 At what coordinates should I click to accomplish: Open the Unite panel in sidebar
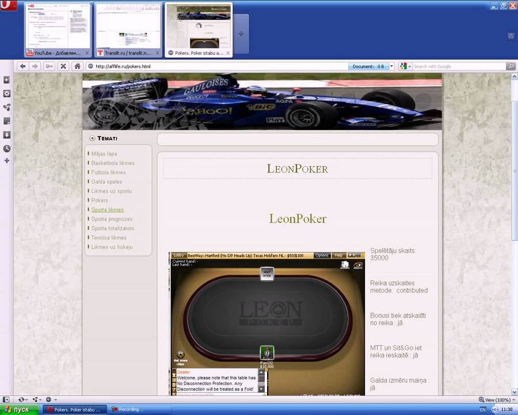point(6,107)
